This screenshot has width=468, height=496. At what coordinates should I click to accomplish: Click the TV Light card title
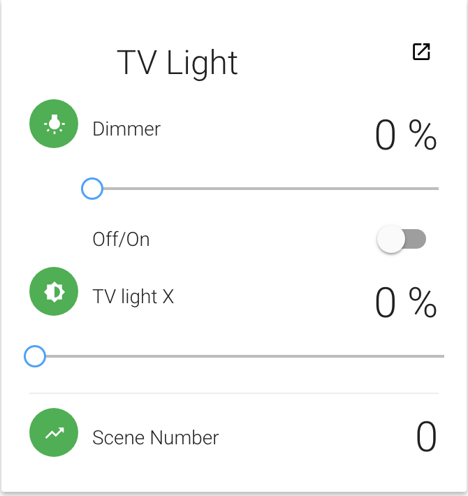click(x=177, y=62)
